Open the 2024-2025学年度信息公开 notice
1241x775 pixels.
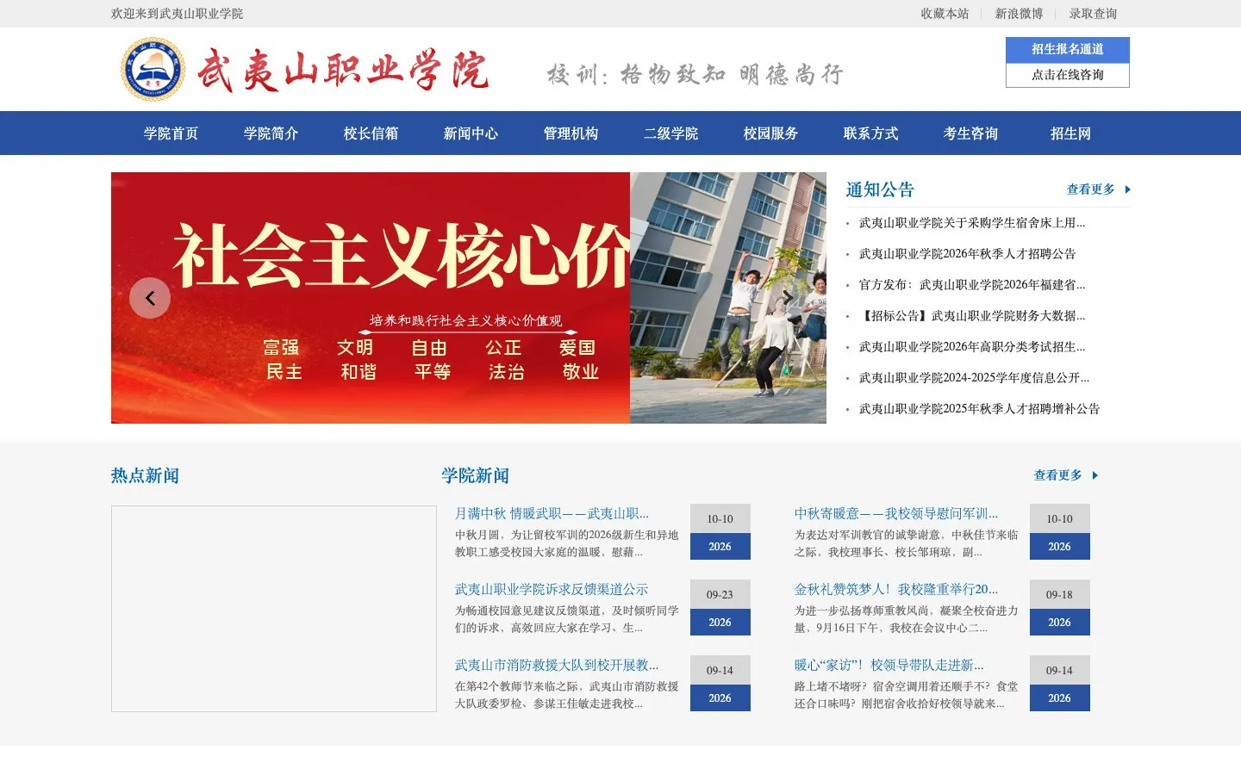974,378
